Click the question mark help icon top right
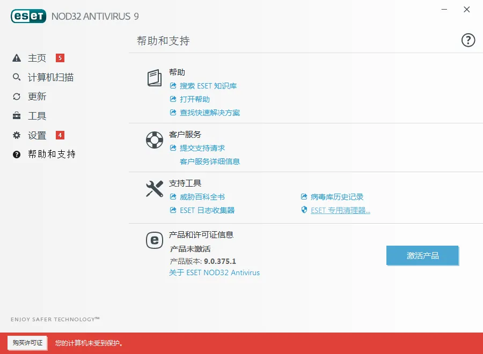The width and height of the screenshot is (483, 354). [468, 40]
